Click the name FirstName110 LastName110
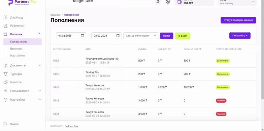Image resolution: width=264 pixels, height=131 pixels. tap(102, 59)
